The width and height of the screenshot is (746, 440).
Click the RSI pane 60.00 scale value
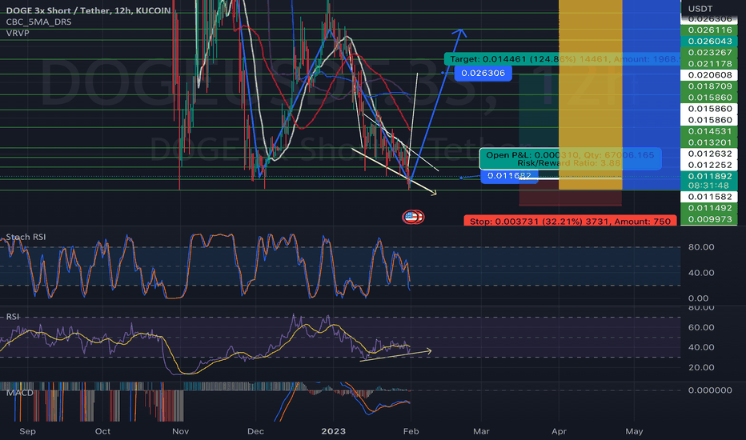click(x=701, y=327)
